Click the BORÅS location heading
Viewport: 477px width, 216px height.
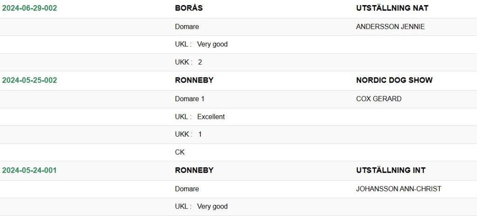pos(189,8)
